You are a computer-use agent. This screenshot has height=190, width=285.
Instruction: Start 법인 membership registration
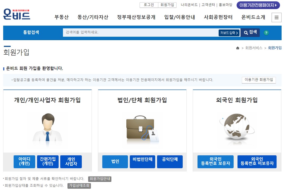point(115,162)
